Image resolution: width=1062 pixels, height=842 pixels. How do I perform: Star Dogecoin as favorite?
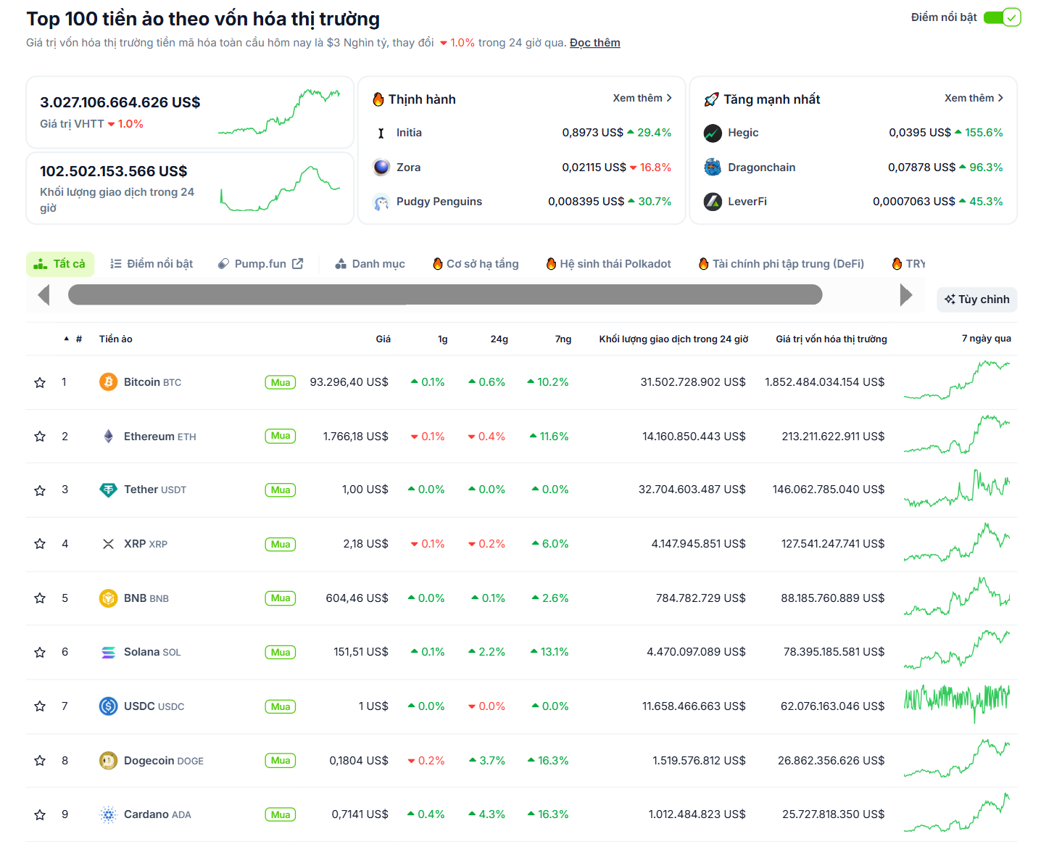(x=40, y=761)
